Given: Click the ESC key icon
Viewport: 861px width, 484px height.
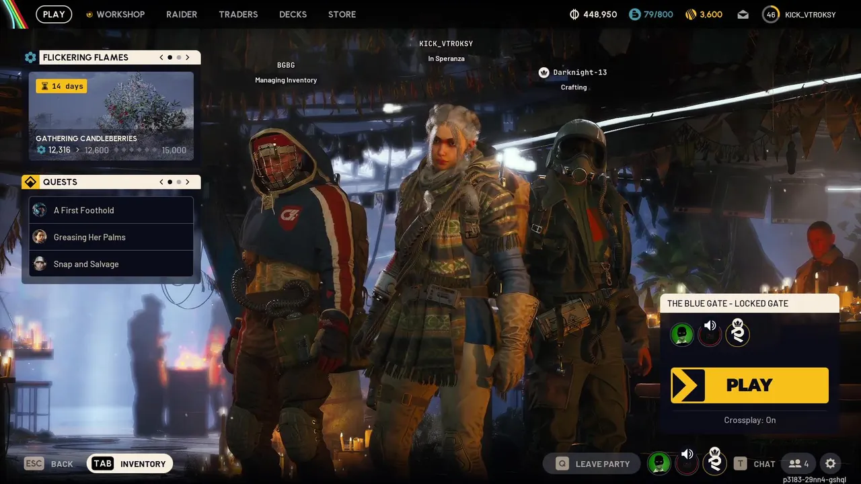Looking at the screenshot, I should coord(34,463).
